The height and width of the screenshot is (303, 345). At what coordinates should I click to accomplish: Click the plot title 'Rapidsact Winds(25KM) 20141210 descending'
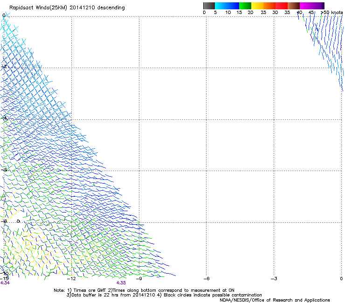click(x=67, y=8)
